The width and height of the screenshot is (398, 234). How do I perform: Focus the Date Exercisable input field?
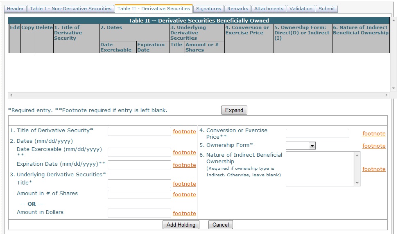pos(139,152)
